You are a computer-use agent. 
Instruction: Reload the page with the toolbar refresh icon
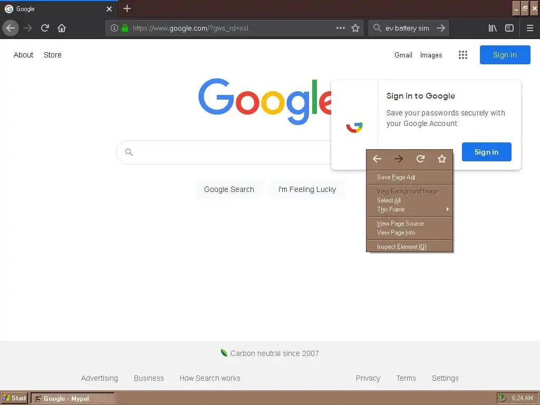coord(45,28)
